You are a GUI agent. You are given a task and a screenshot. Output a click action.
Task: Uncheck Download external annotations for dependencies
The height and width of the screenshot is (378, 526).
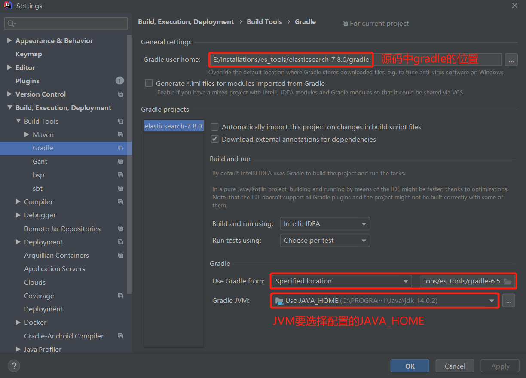point(214,139)
